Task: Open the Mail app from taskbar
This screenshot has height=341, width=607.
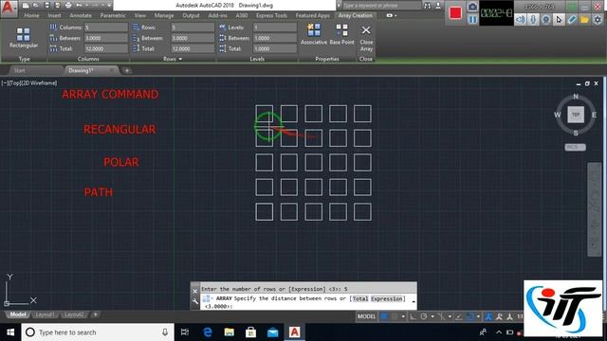Action: coord(272,332)
